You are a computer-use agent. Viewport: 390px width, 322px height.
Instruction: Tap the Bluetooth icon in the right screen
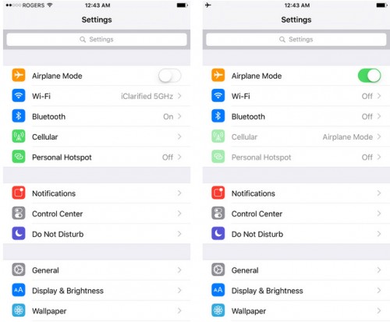click(218, 116)
